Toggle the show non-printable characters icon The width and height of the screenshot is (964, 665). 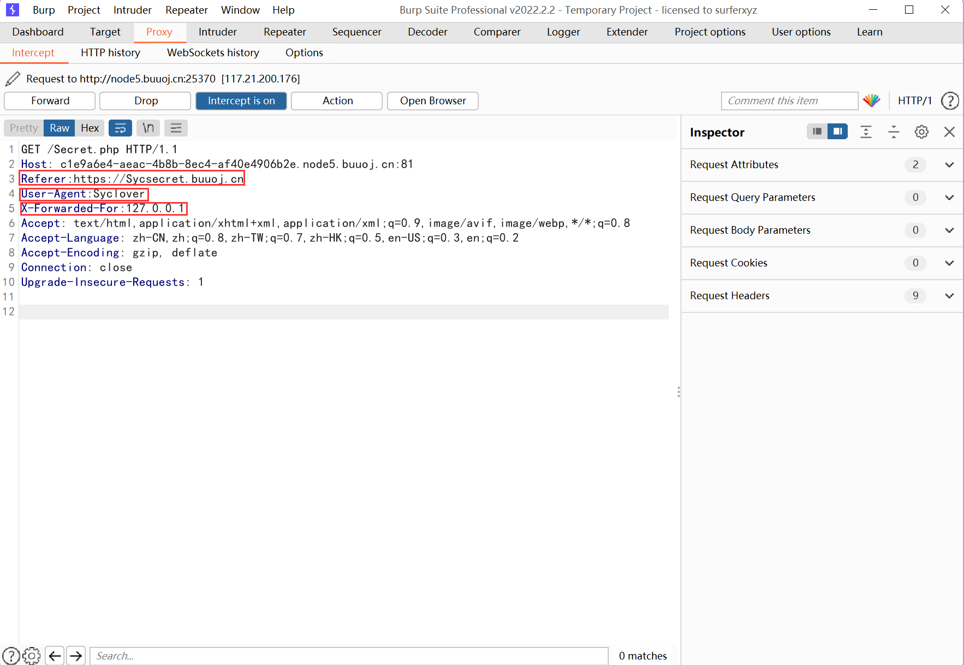point(148,128)
